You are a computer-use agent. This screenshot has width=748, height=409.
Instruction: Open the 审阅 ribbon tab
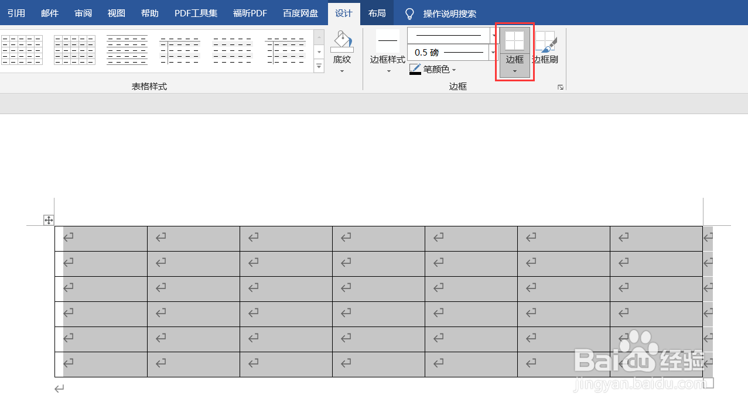[x=83, y=13]
